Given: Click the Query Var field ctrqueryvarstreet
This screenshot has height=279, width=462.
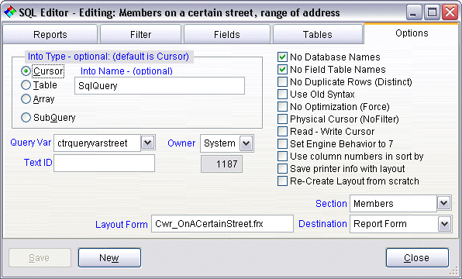Looking at the screenshot, I should 97,143.
